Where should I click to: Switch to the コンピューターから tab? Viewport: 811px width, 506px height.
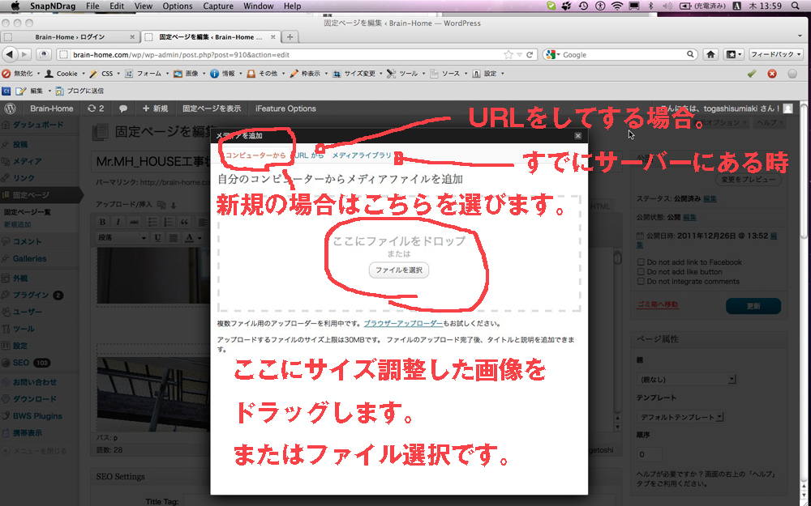coord(255,155)
